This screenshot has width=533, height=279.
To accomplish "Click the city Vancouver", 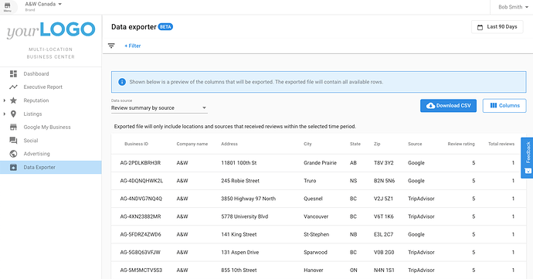I will (x=316, y=216).
